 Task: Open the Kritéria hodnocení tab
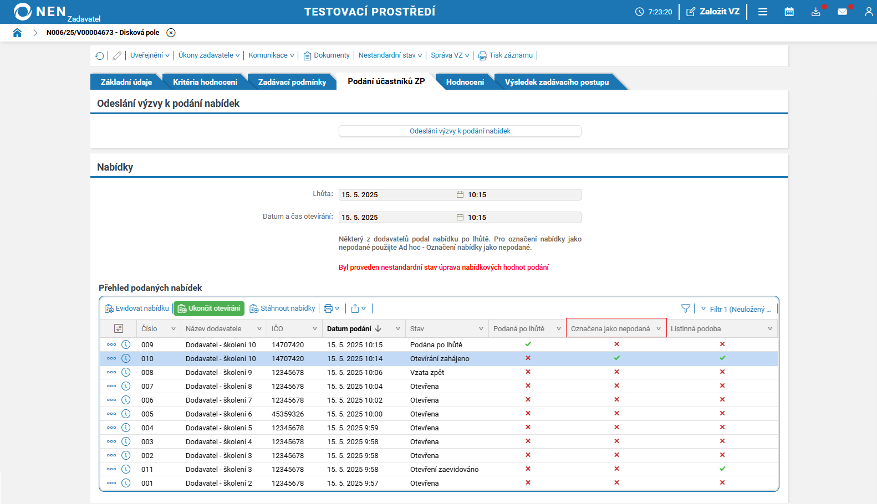coord(205,82)
